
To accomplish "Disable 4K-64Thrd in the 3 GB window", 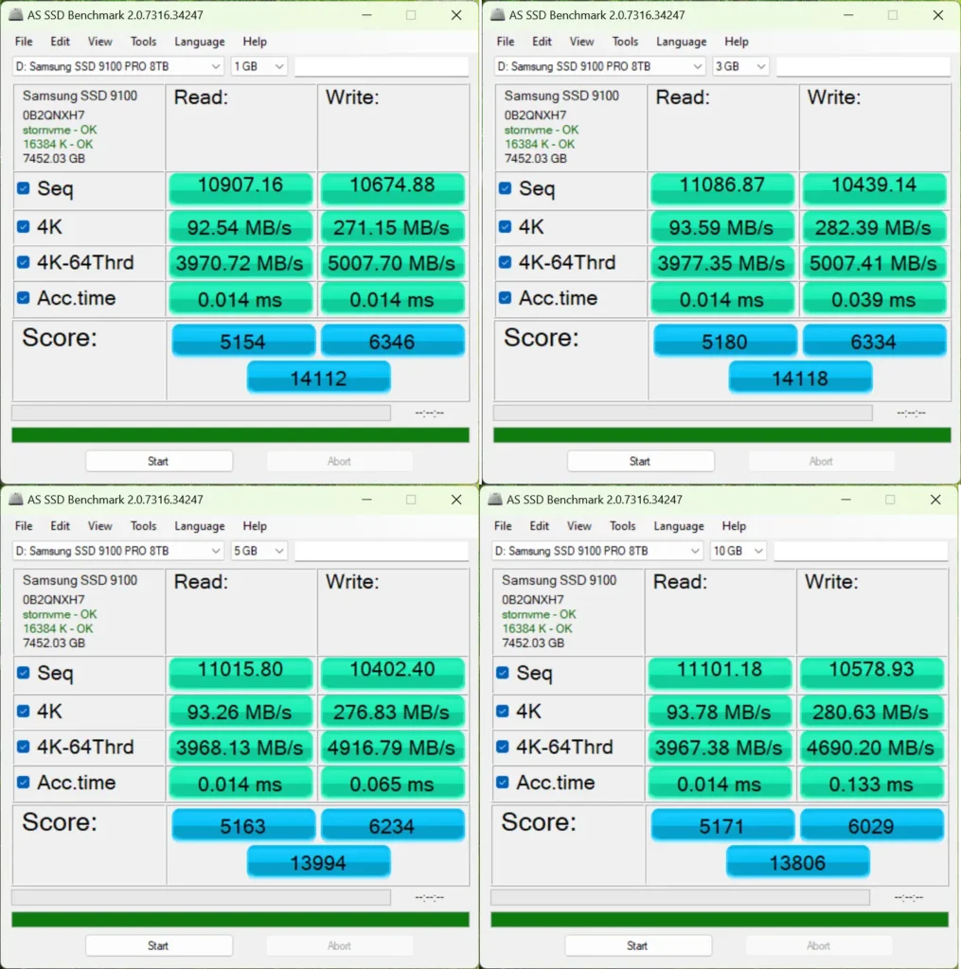I will coord(506,263).
